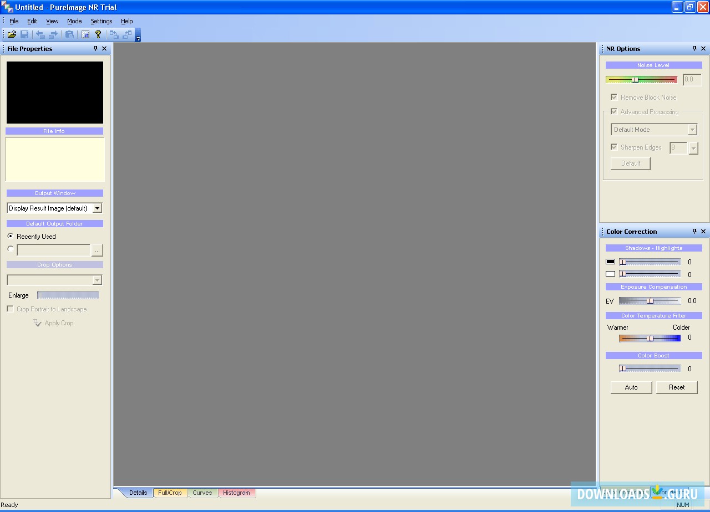Click the dotted grid toolbar icon
The height and width of the screenshot is (512, 710).
click(x=85, y=34)
